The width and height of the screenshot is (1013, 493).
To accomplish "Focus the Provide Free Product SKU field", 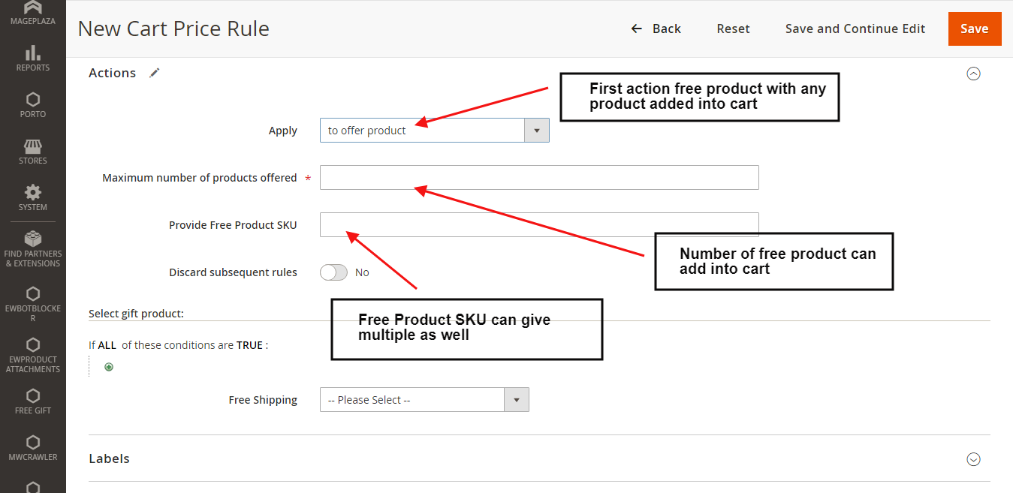I will [x=539, y=225].
